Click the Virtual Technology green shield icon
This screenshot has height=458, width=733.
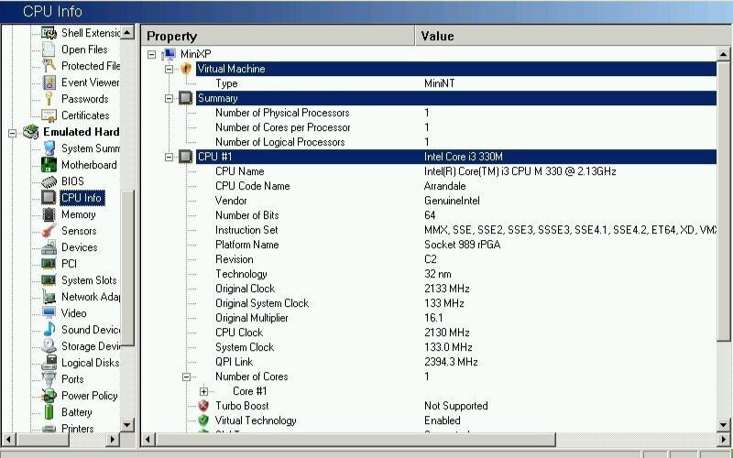pyautogui.click(x=203, y=420)
